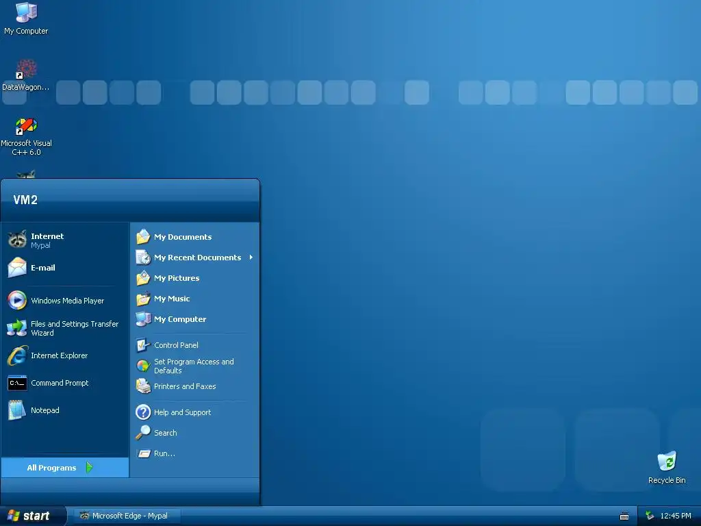Screen dimensions: 701x526
Task: Click the Printers and Faxes label
Action: pos(185,386)
